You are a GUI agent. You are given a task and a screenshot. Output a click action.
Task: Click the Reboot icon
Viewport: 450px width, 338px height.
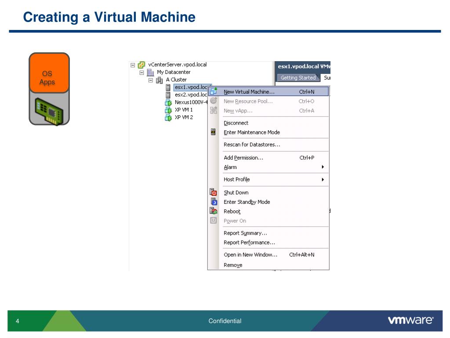pyautogui.click(x=213, y=211)
